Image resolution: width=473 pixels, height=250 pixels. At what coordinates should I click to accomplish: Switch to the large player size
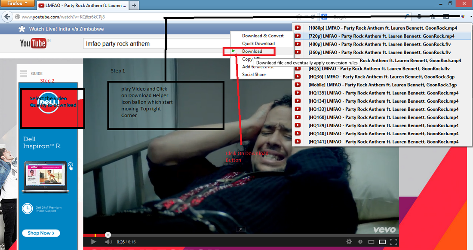382,241
